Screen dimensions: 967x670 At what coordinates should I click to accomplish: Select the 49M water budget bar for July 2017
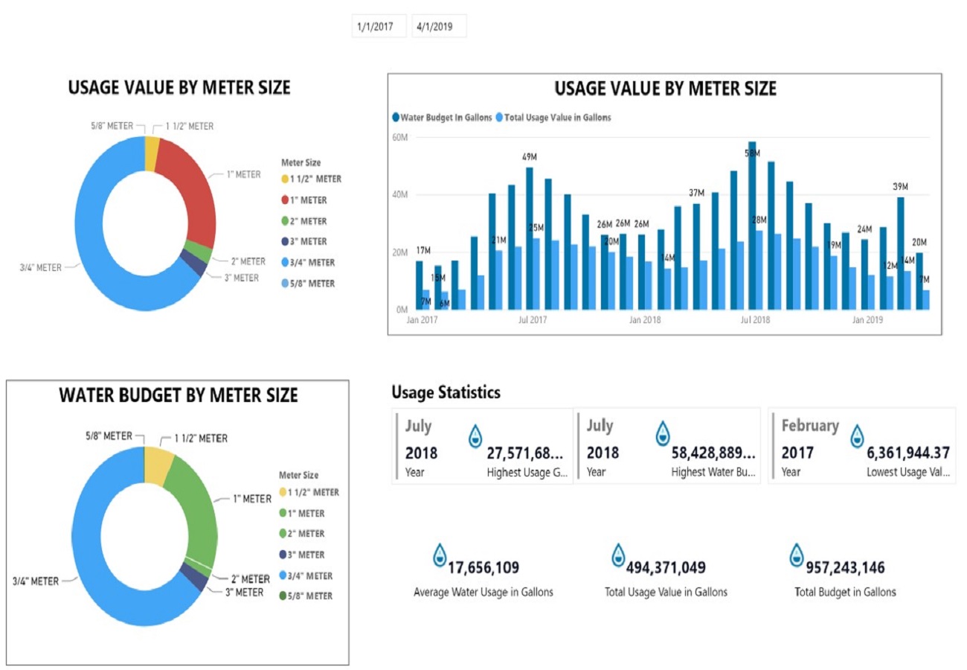pyautogui.click(x=529, y=238)
